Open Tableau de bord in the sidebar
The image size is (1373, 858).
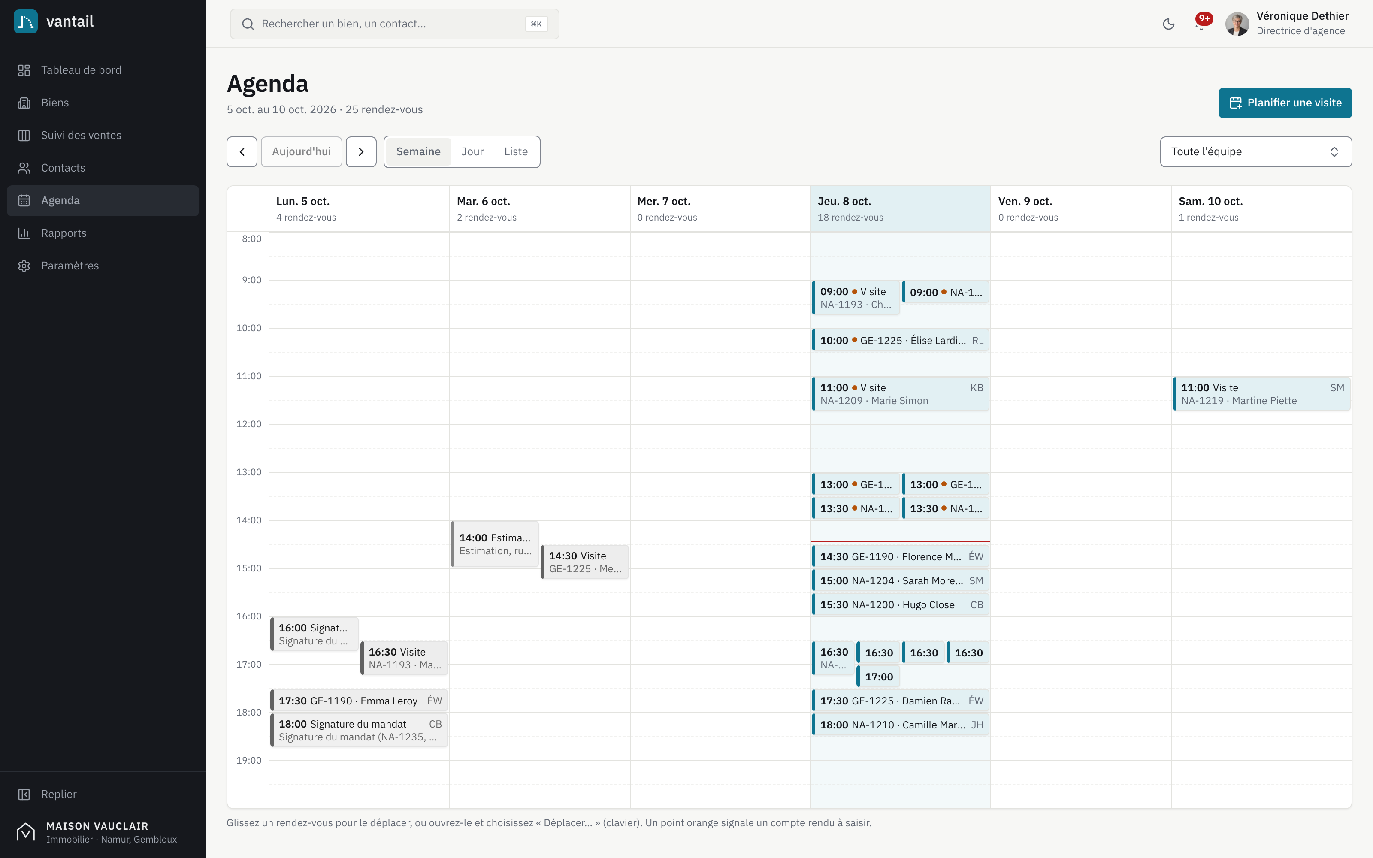[x=103, y=70]
